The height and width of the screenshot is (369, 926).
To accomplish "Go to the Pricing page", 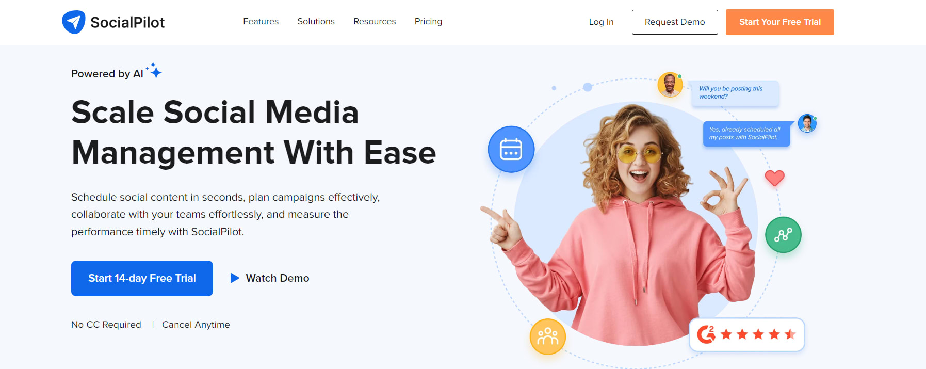I will (428, 22).
